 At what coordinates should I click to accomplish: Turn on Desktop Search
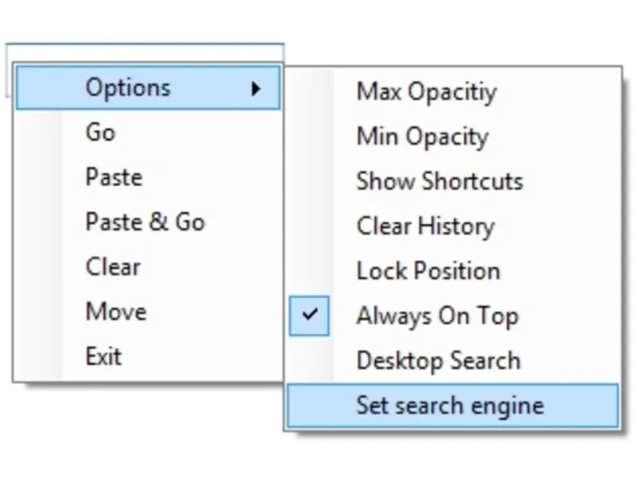click(x=438, y=360)
